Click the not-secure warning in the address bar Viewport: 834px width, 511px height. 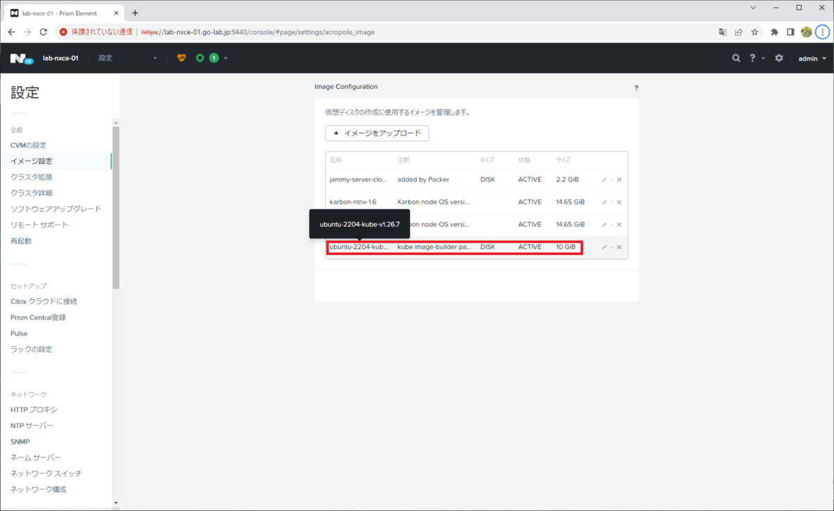coord(95,32)
